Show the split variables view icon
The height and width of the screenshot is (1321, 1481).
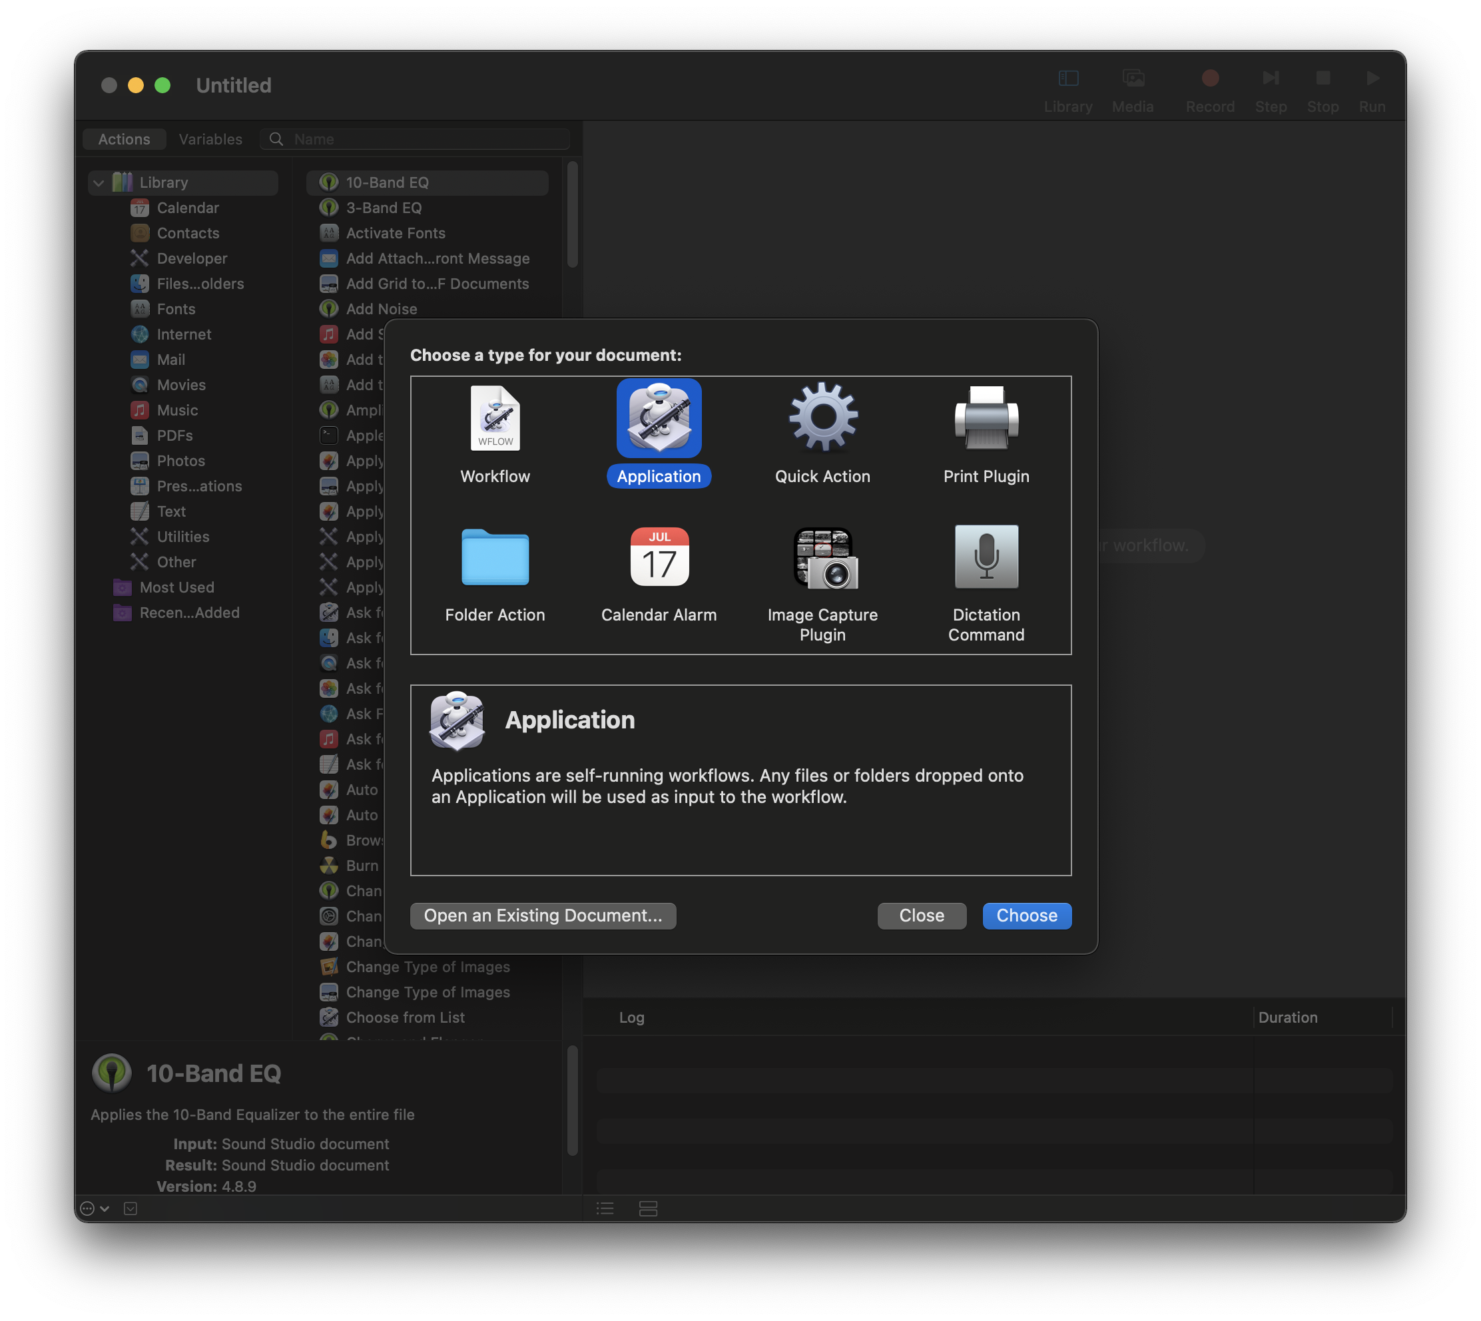click(x=647, y=1208)
